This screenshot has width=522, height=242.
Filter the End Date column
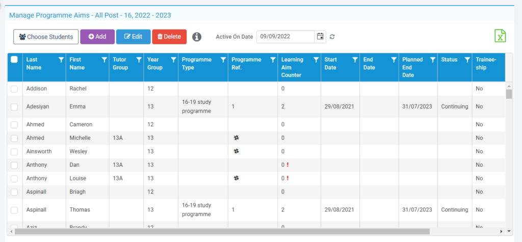[x=394, y=60]
